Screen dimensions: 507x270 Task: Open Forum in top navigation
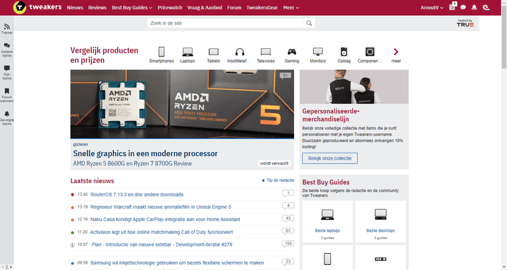tap(234, 8)
